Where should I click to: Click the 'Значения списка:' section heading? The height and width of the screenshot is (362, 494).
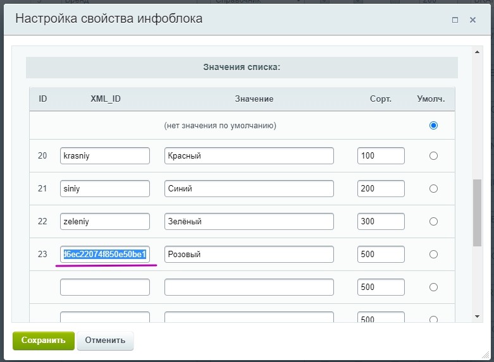point(242,67)
